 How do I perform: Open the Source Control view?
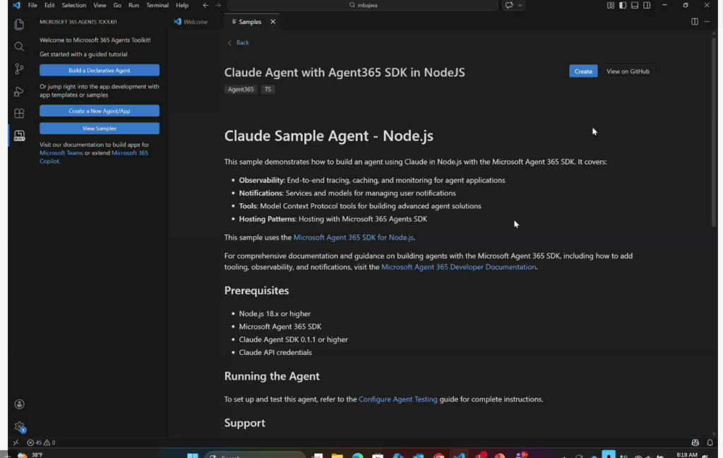pyautogui.click(x=19, y=69)
